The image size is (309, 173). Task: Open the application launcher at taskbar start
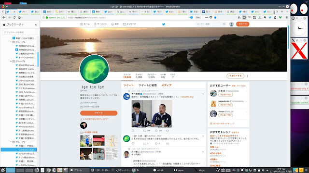pyautogui.click(x=3, y=170)
